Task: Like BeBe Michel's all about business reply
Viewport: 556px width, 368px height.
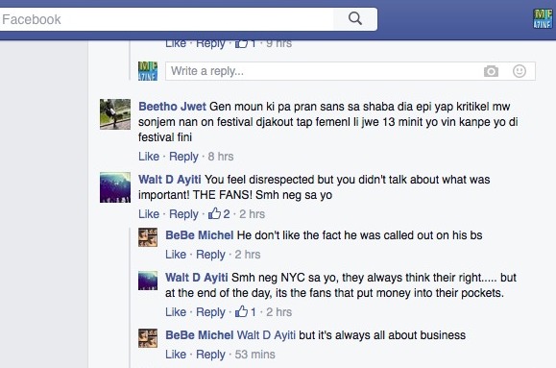Action: (x=176, y=355)
